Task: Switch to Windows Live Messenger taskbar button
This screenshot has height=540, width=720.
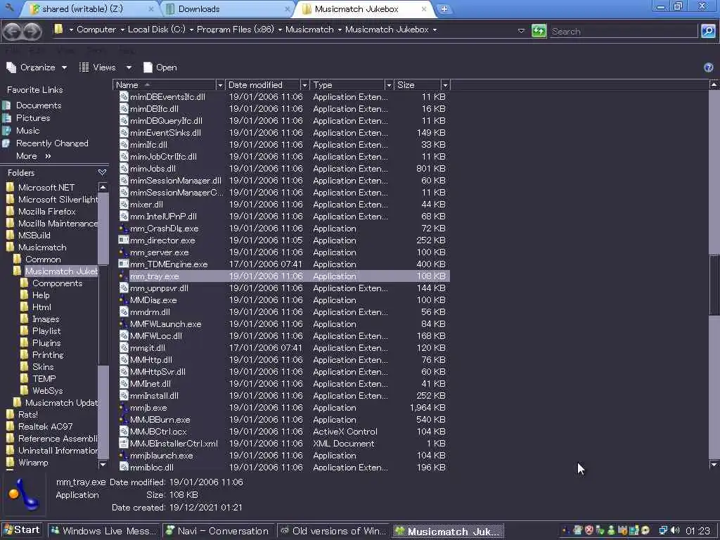Action: coord(104,531)
